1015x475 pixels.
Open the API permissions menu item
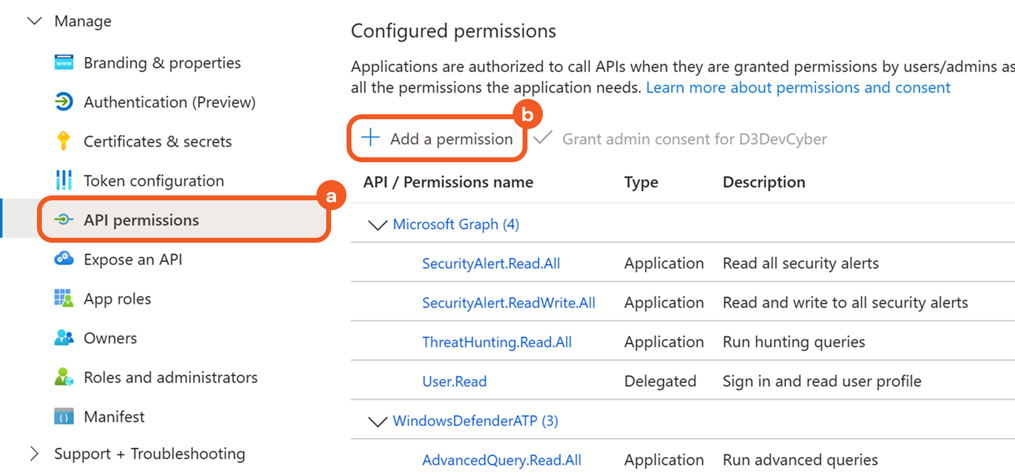[141, 220]
